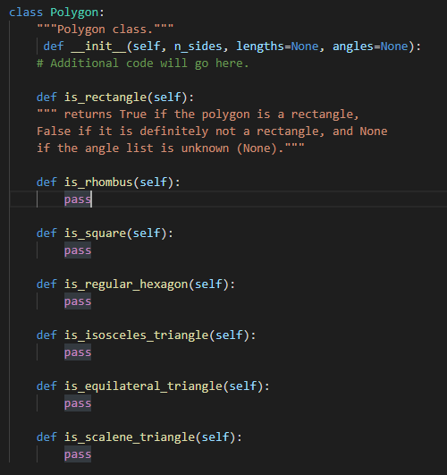Click pass under is_square
This screenshot has height=475, width=447.
coord(78,250)
